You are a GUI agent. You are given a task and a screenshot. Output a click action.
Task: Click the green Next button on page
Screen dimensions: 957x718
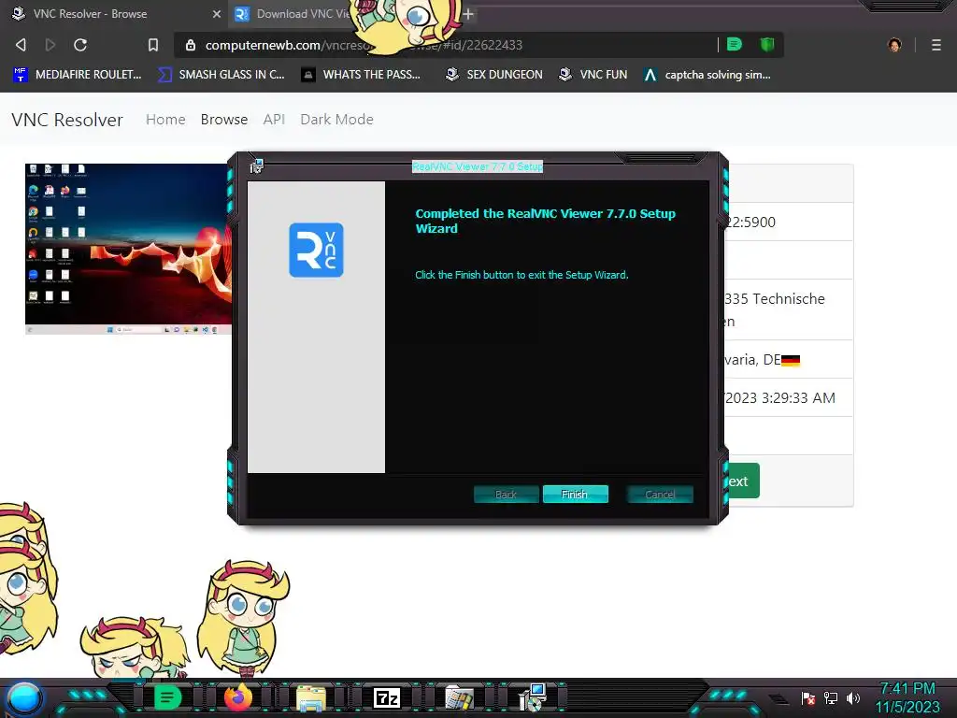[741, 481]
